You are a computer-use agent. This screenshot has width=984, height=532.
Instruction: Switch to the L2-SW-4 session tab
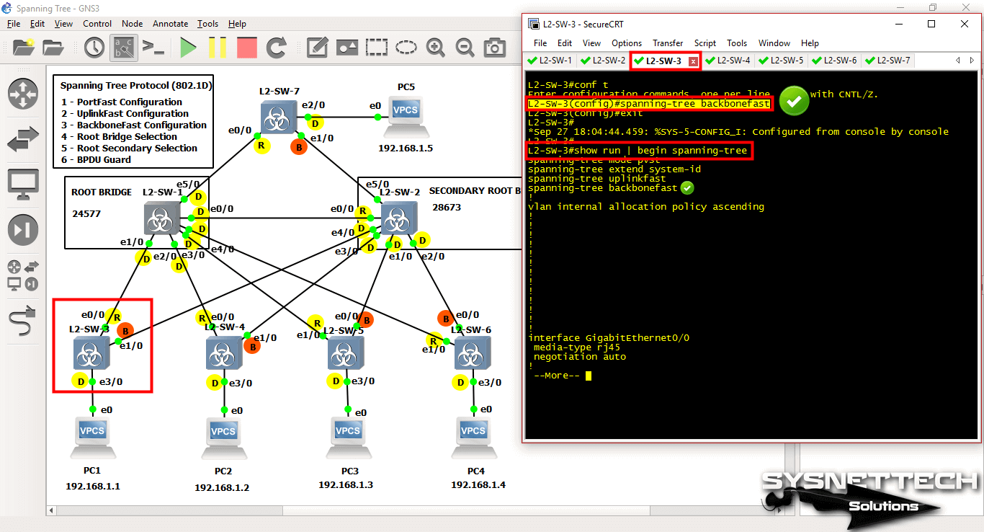coord(728,61)
